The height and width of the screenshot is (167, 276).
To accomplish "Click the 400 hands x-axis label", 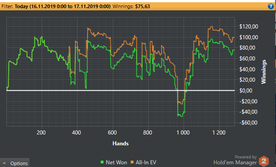I will (77, 133).
